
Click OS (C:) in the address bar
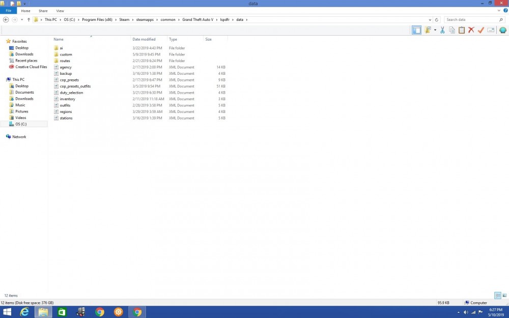coord(69,19)
